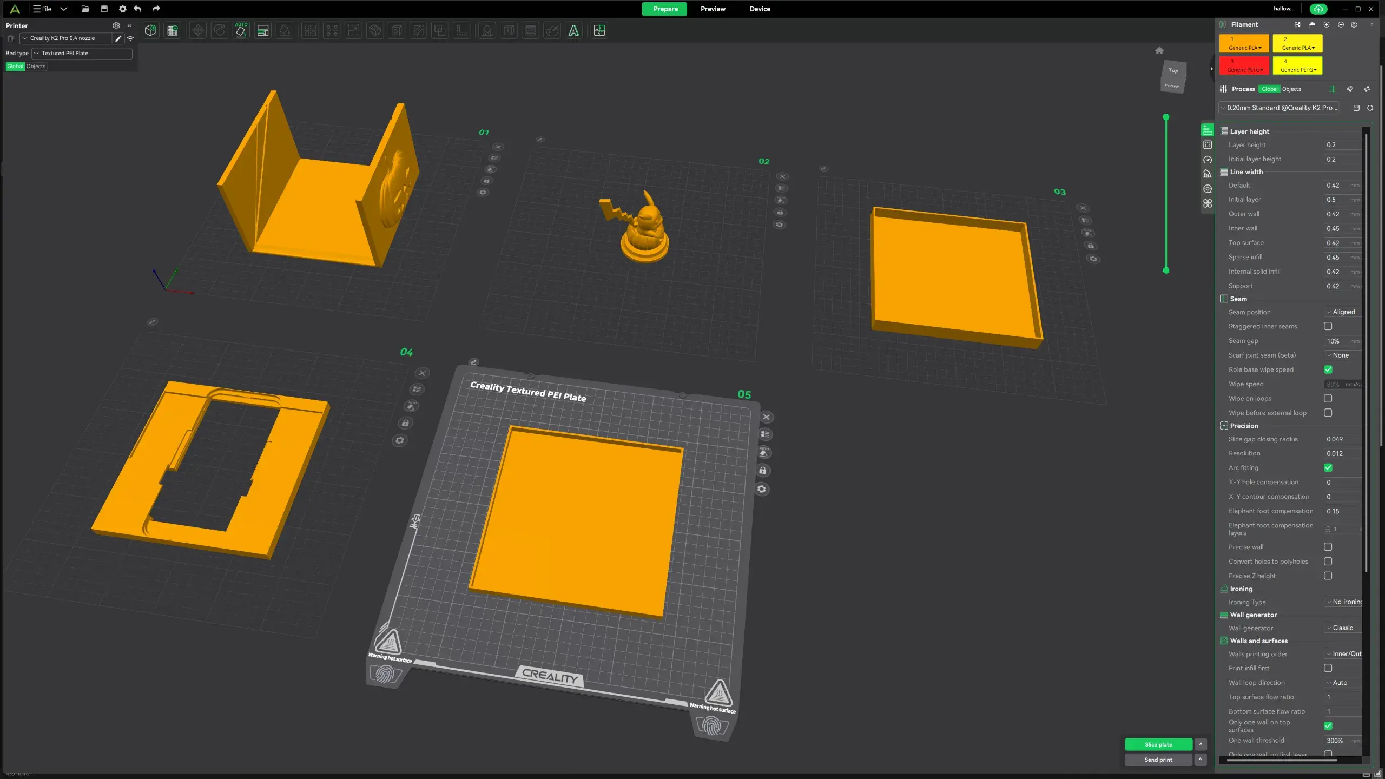The width and height of the screenshot is (1385, 779).
Task: Select the Auto orient tool
Action: point(241,31)
